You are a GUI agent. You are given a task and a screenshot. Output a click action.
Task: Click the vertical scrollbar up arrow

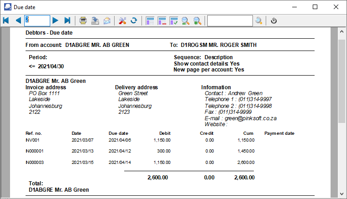[x=341, y=32]
